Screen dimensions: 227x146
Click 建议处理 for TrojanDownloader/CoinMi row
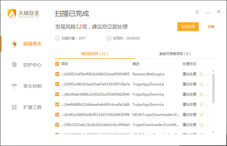[x=189, y=125]
